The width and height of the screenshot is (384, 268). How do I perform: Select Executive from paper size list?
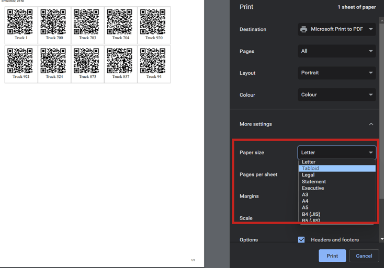(x=337, y=188)
